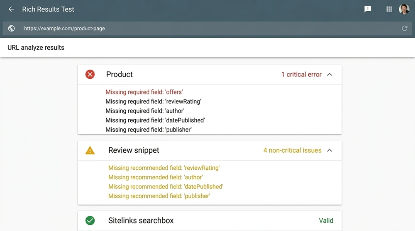Collapse the Review snippet chevron
This screenshot has width=415, height=231.
[330, 150]
